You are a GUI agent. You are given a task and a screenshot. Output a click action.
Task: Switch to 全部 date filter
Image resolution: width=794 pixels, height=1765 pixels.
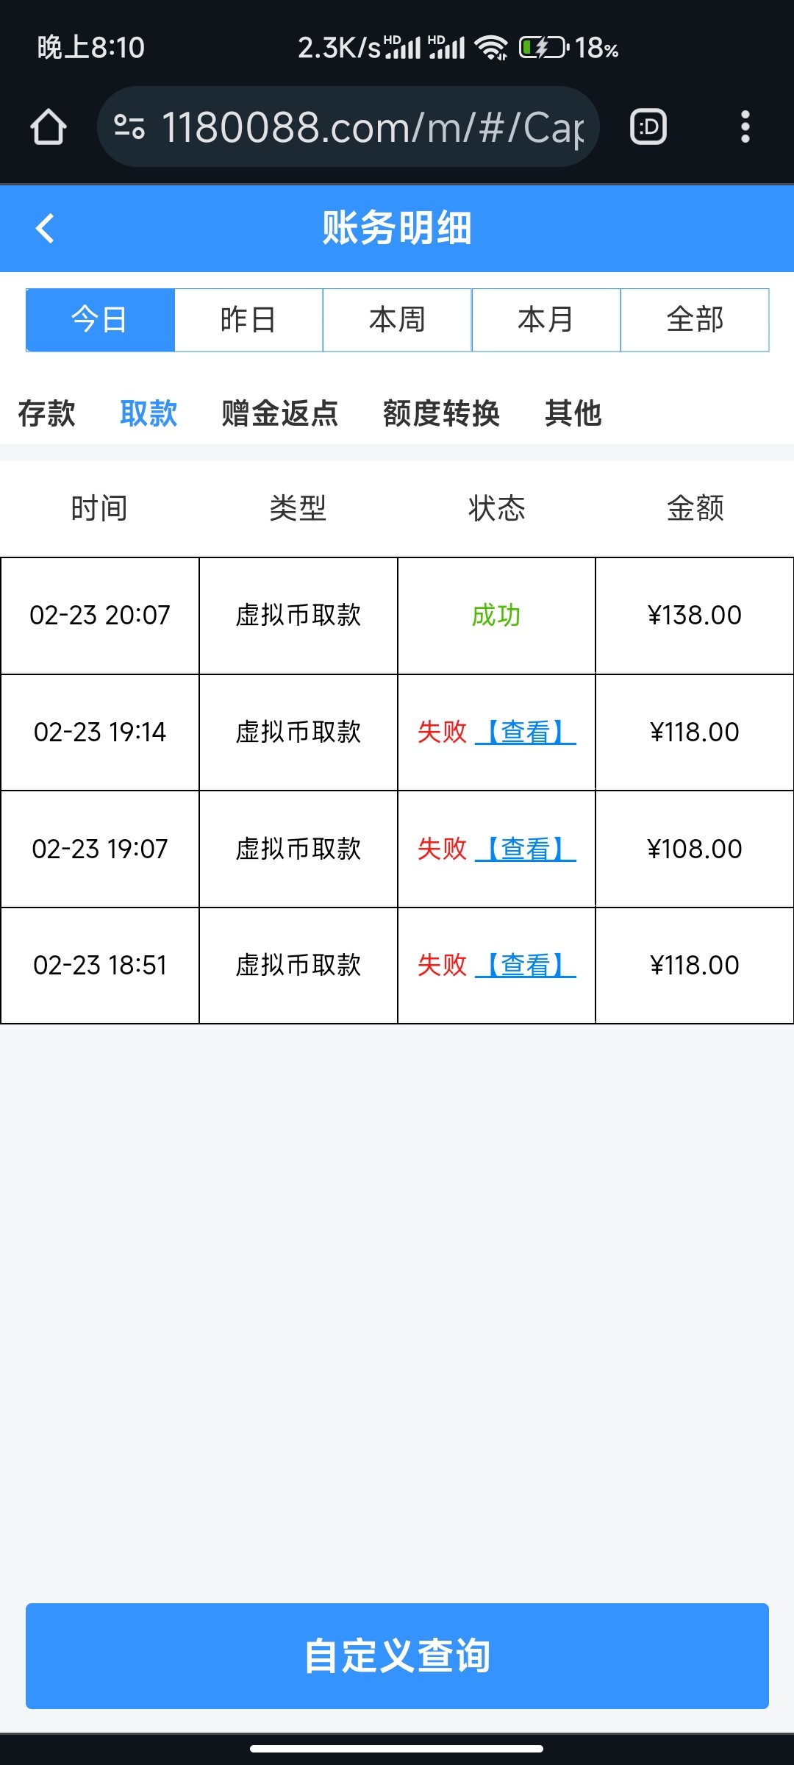(x=695, y=320)
